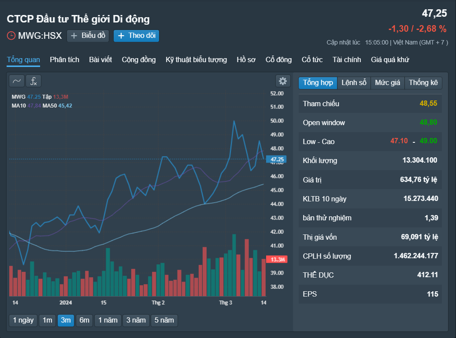The width and height of the screenshot is (456, 338).
Task: Click the Giá trị value 634,76 tỷ lệ
Action: tap(419, 179)
